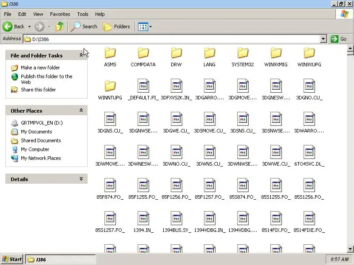Select the 3DGWE.CU_ file icon

click(x=176, y=119)
